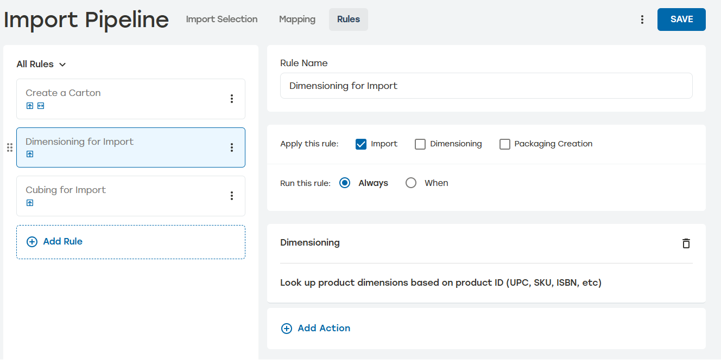Screen dimensions: 721x360
Task: Open the kebab menu beside SAVE
Action: (x=642, y=20)
